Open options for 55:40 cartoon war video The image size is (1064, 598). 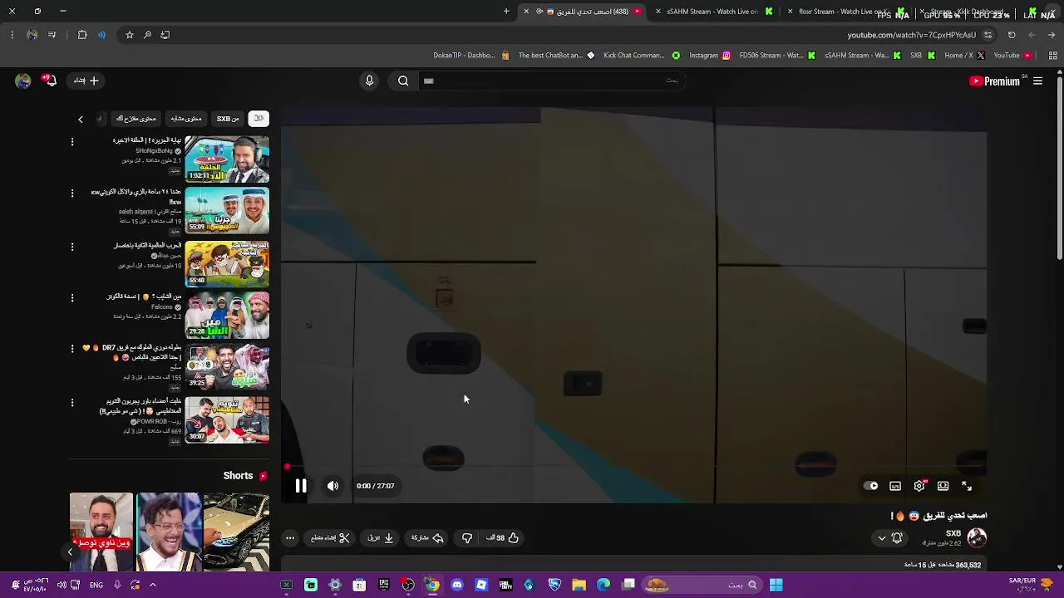[x=72, y=247]
